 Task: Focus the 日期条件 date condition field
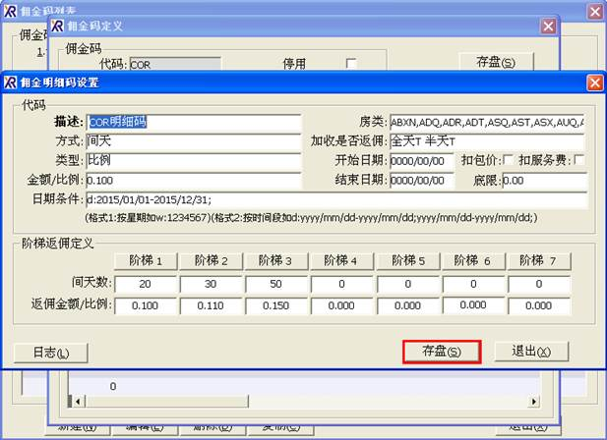(x=336, y=200)
